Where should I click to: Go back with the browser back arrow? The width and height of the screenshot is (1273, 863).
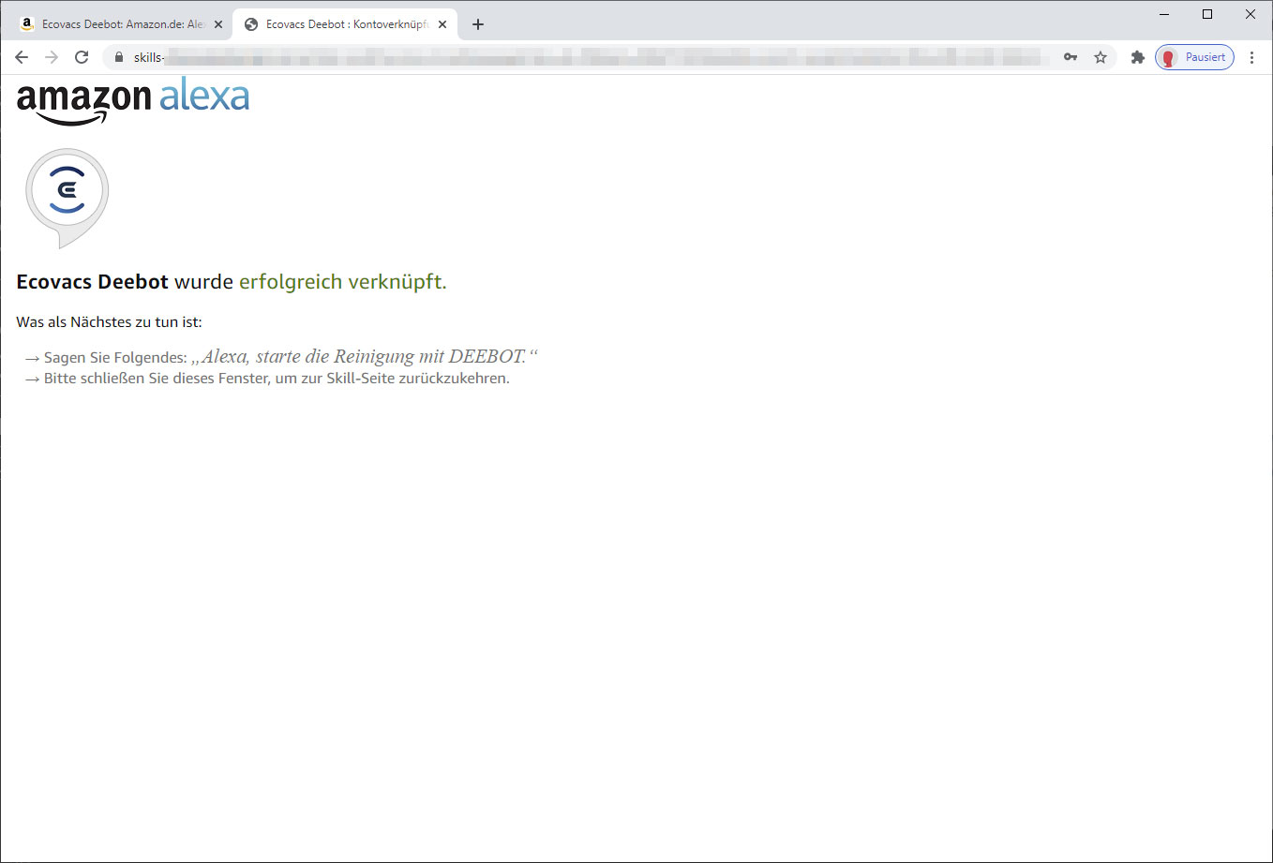click(22, 57)
